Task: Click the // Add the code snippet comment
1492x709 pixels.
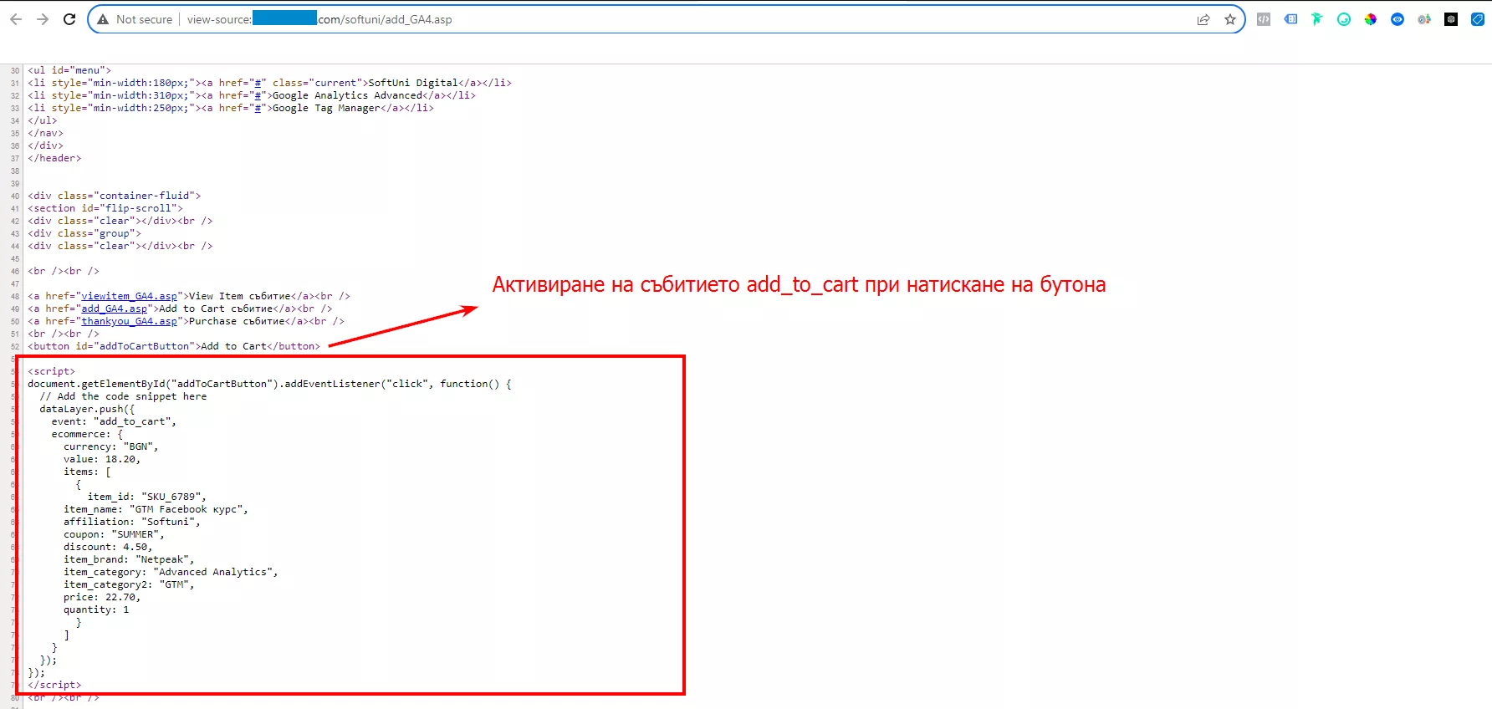Action: point(123,396)
